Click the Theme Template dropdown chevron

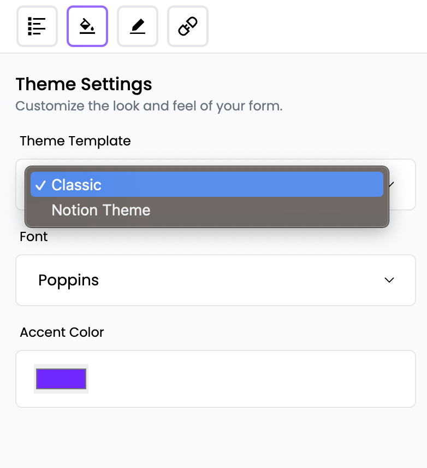click(x=392, y=184)
